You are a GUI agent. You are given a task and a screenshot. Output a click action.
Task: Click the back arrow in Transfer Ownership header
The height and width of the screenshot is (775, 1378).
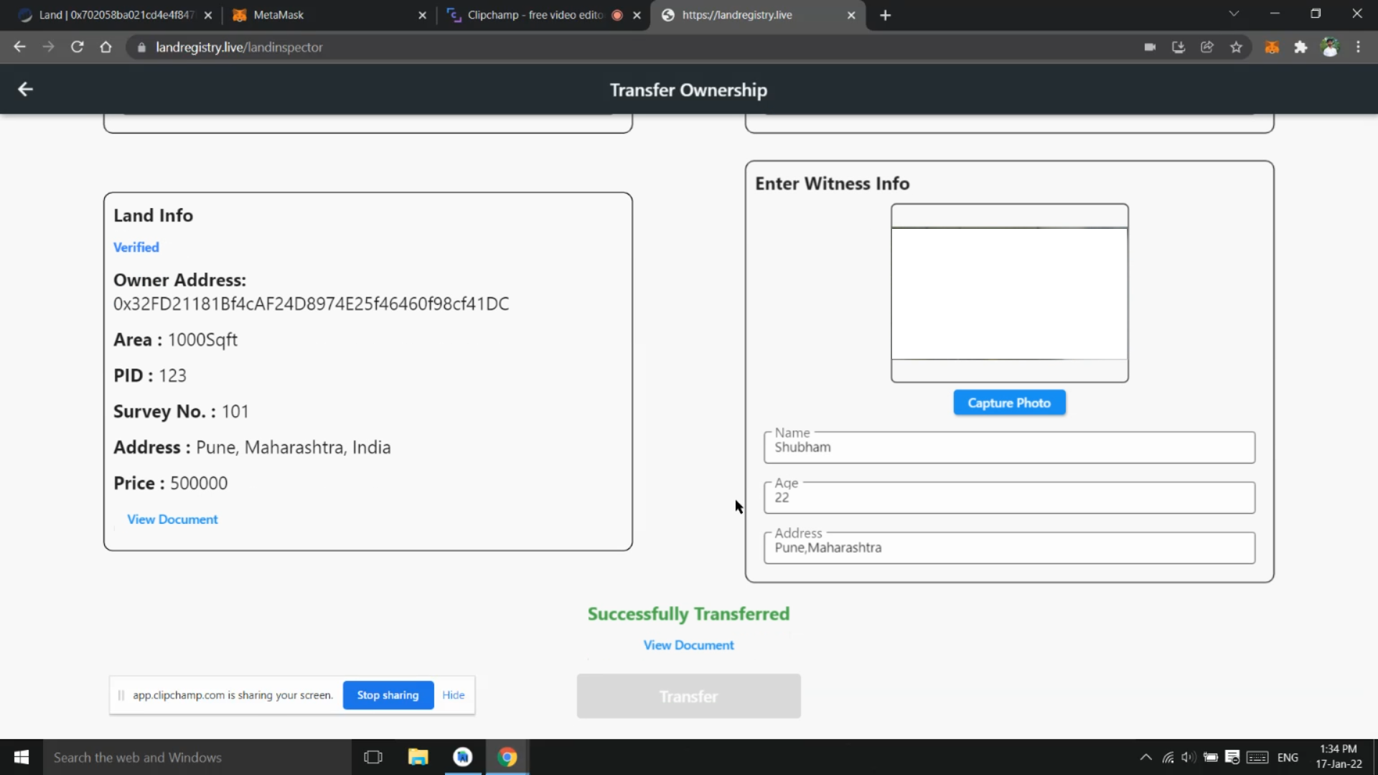25,89
